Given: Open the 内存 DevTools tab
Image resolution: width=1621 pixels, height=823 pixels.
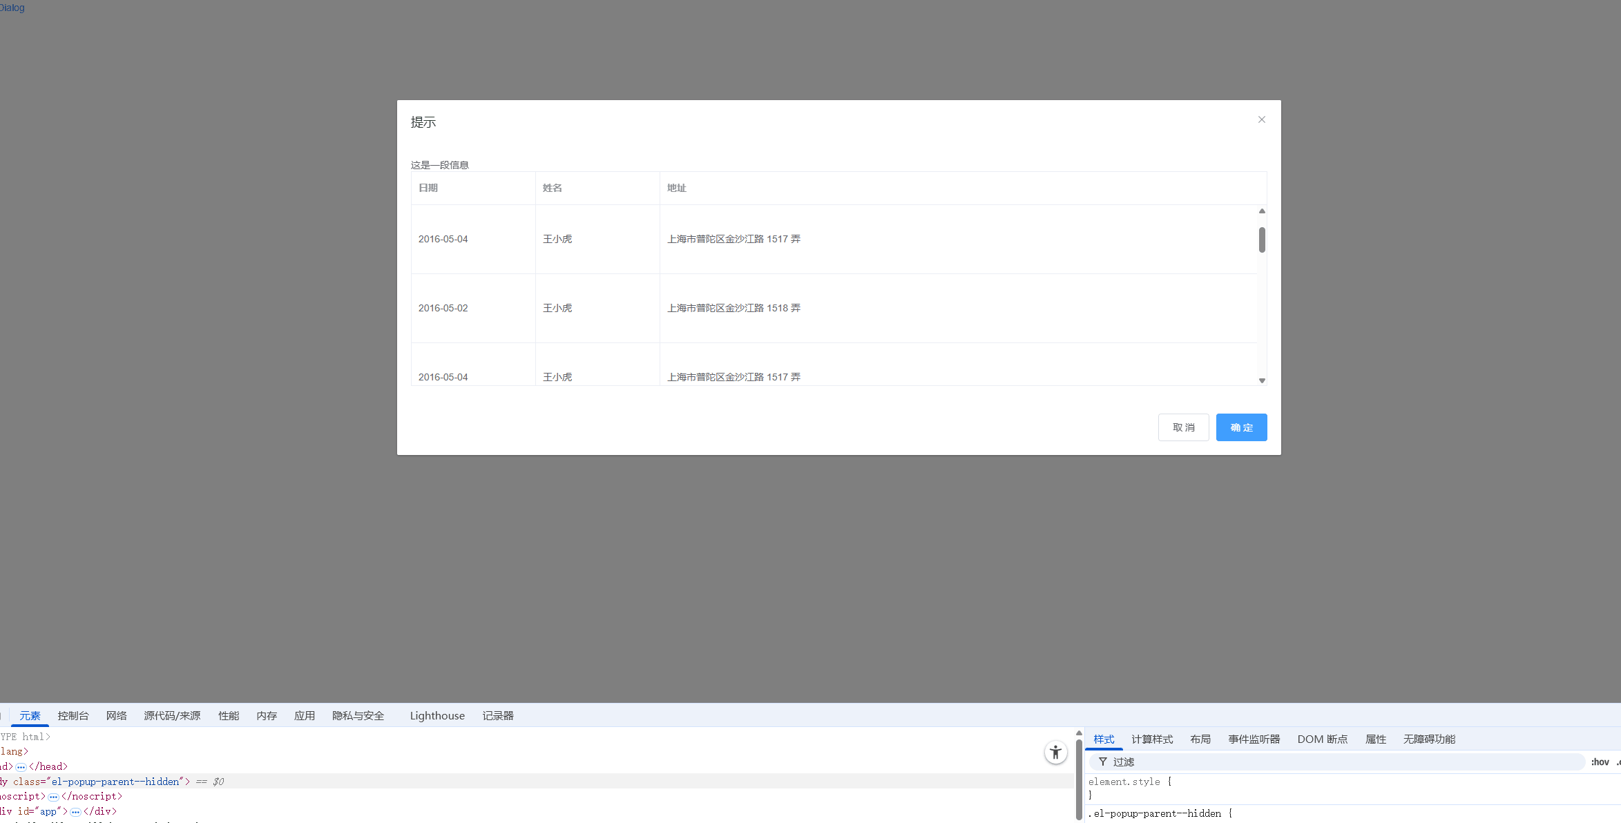Looking at the screenshot, I should tap(267, 715).
